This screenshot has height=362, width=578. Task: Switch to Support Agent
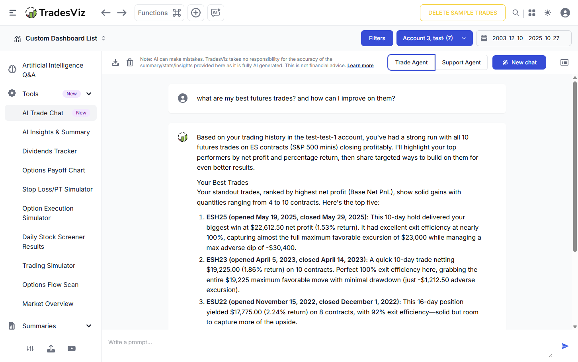coord(461,62)
